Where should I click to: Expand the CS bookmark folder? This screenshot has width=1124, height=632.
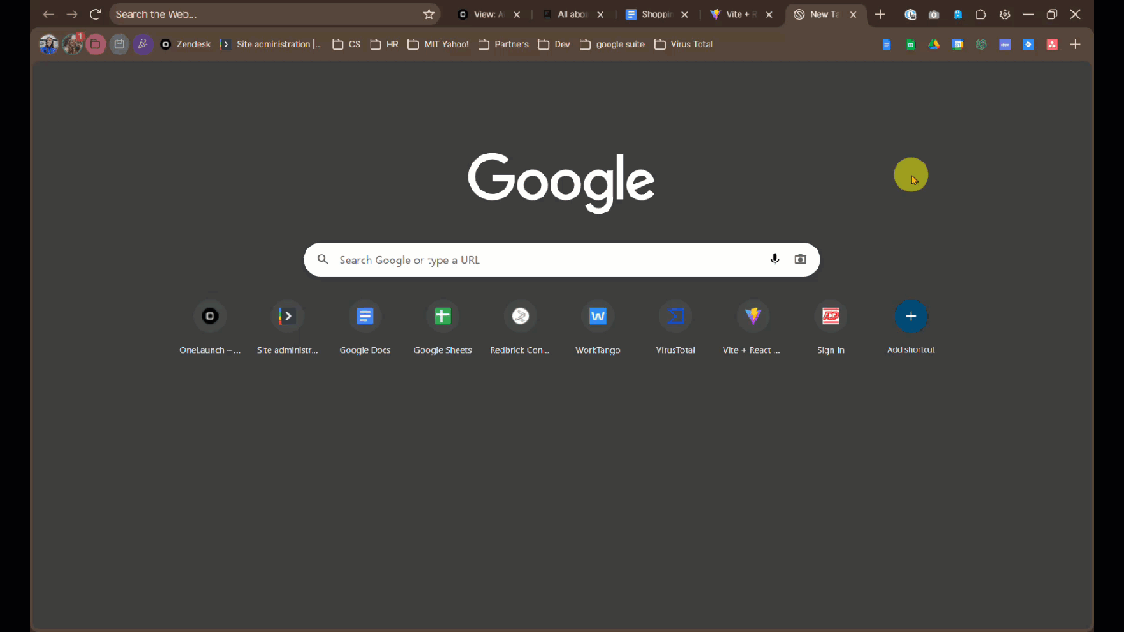click(346, 45)
